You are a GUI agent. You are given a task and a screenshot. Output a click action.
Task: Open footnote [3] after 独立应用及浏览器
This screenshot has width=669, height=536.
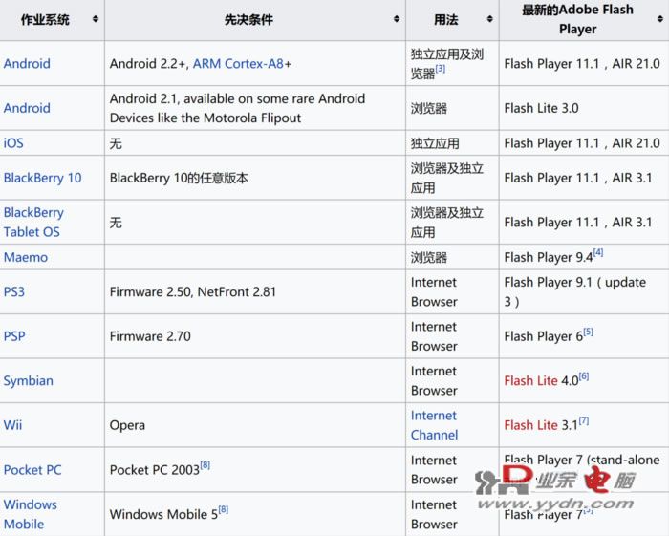coord(441,69)
